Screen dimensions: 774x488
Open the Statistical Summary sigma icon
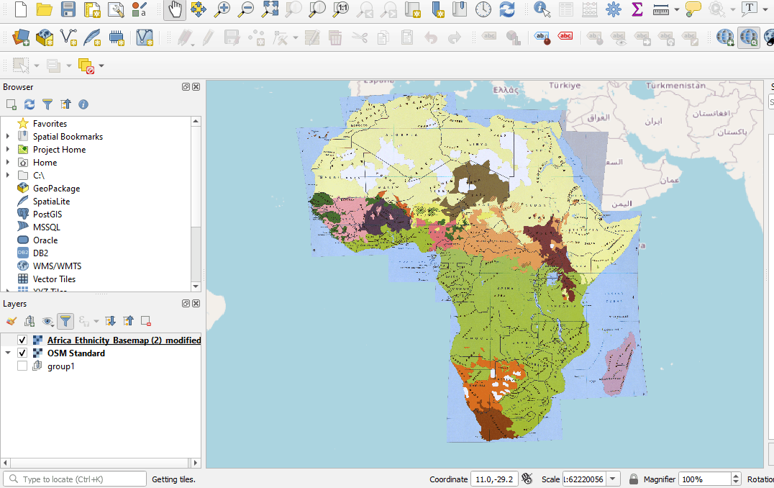[637, 9]
